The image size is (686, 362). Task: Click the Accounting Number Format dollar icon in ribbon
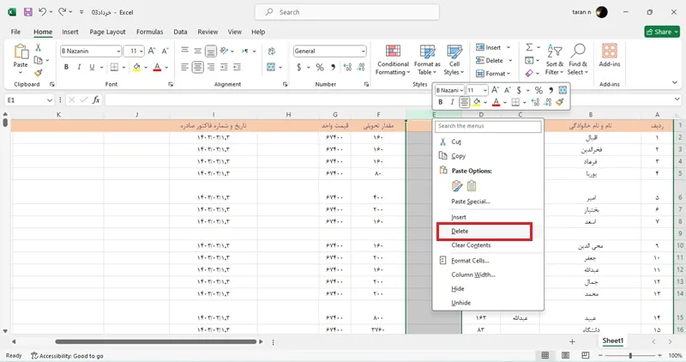(298, 67)
